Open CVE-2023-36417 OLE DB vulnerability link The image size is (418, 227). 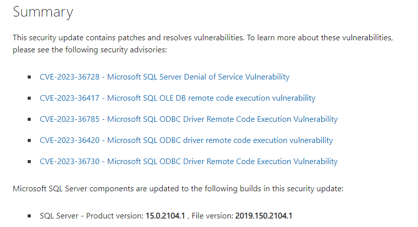point(178,98)
